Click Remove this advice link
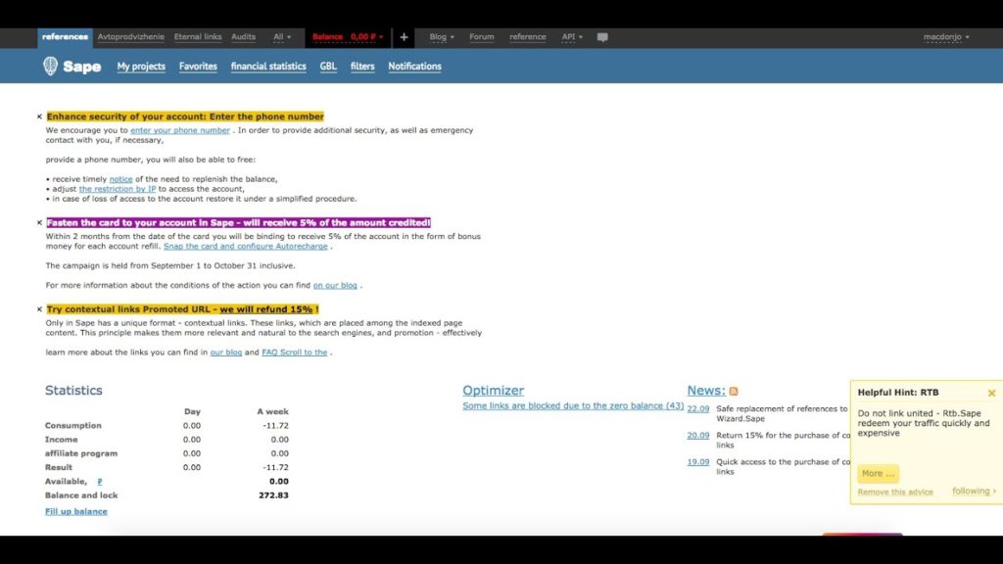 click(895, 492)
